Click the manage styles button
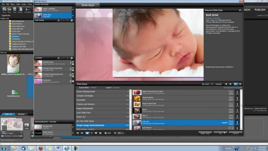Viewport: 268px width, 151px height. [218, 84]
